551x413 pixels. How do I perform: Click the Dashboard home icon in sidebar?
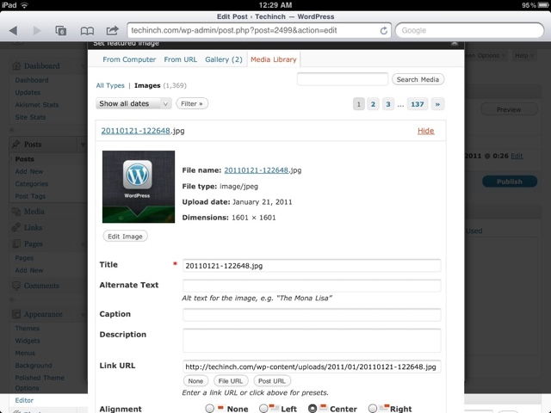pyautogui.click(x=16, y=65)
